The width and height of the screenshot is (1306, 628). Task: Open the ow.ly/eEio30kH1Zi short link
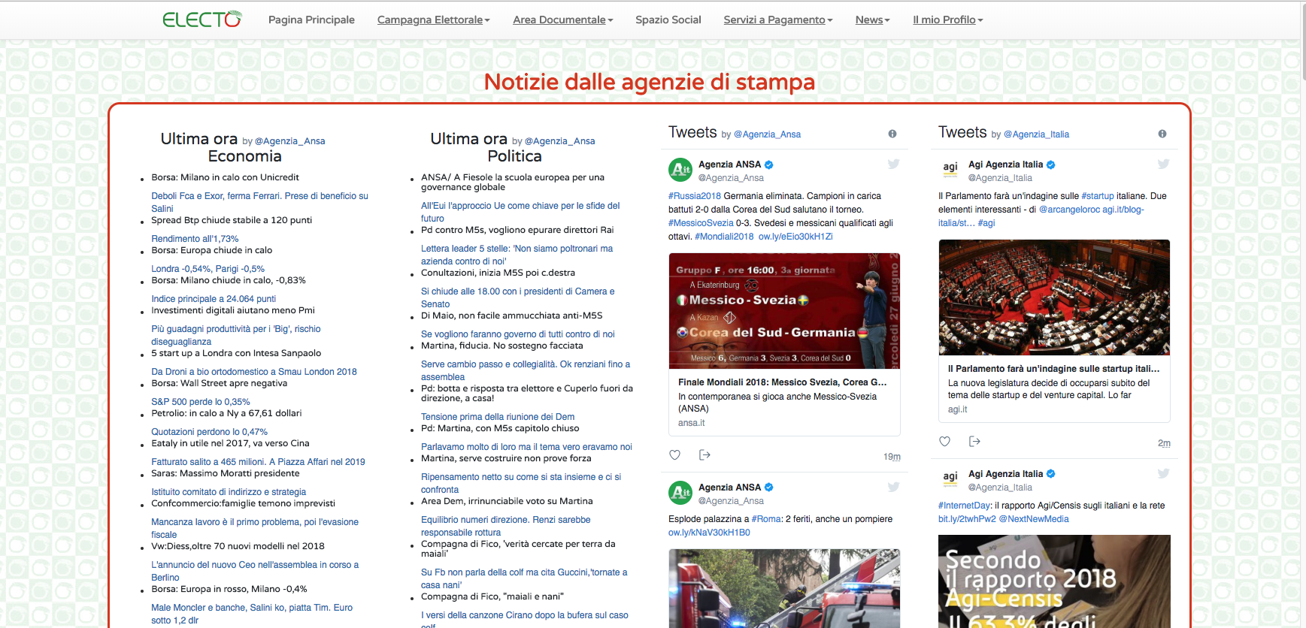pyautogui.click(x=795, y=237)
